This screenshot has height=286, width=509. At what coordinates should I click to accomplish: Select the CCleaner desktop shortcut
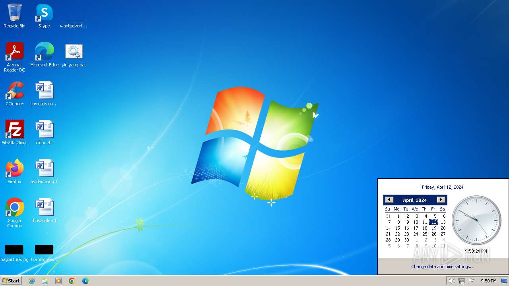point(14,93)
